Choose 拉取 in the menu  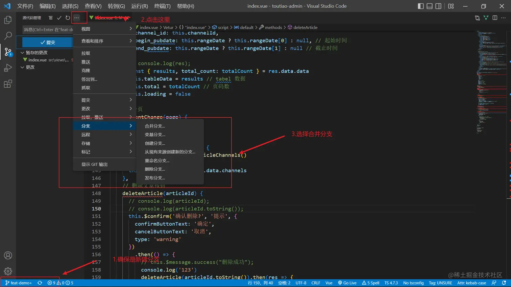tap(104, 53)
